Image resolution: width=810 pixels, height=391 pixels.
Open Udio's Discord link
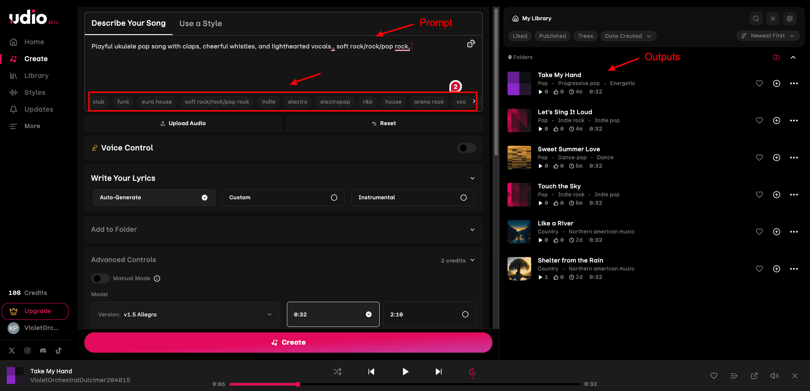(x=43, y=351)
